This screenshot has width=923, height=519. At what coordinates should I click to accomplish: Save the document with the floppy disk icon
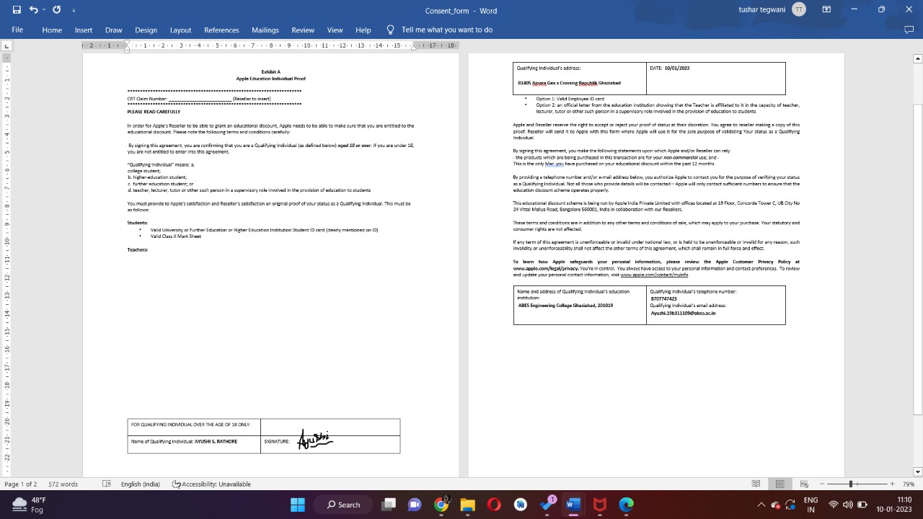click(17, 10)
